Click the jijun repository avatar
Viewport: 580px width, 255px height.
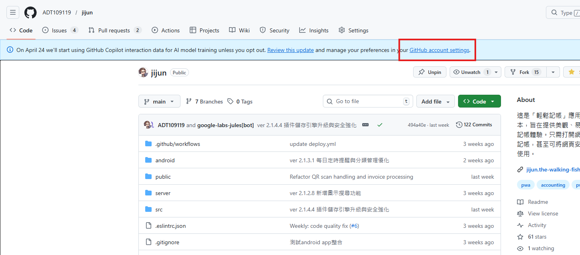143,72
